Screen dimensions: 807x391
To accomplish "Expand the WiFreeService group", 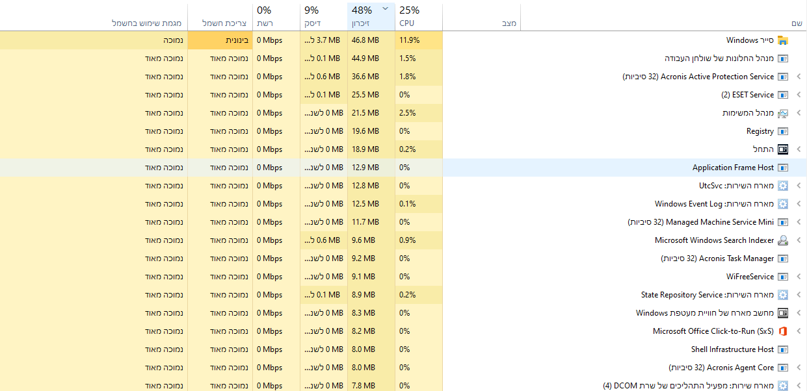I will click(x=799, y=277).
